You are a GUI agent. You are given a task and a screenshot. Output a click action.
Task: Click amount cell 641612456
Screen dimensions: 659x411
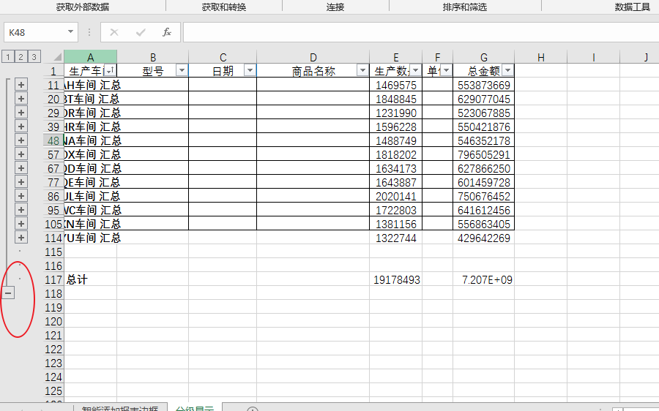point(484,209)
